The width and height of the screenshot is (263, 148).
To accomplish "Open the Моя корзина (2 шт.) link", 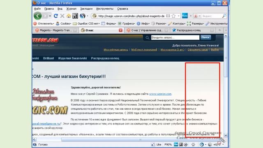I will [x=172, y=50].
